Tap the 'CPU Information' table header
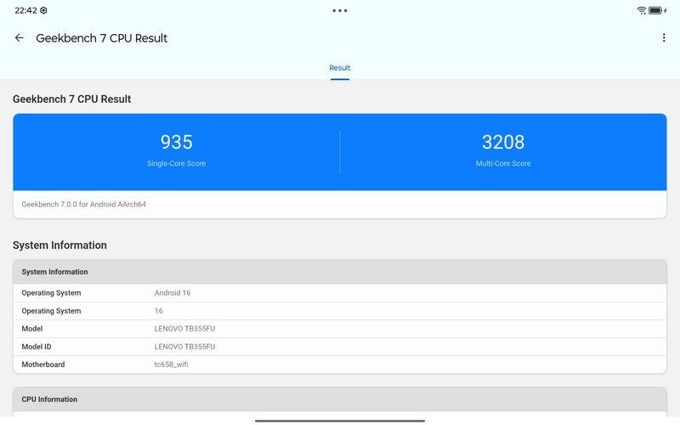680x425 pixels. tap(339, 399)
